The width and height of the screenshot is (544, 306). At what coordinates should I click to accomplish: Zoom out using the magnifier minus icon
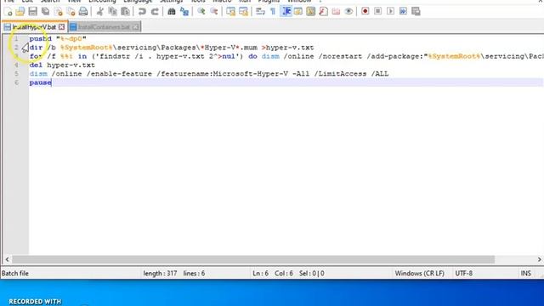point(214,11)
